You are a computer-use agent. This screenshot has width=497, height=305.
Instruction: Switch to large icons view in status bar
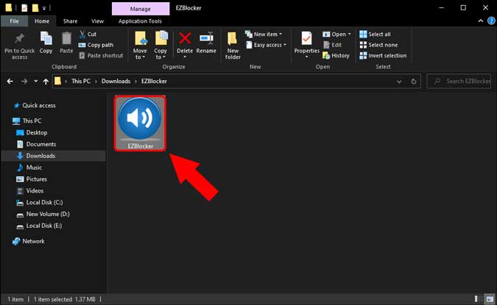click(490, 299)
